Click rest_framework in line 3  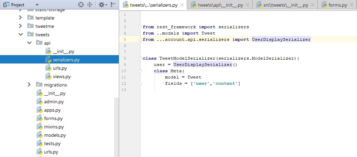pos(176,27)
